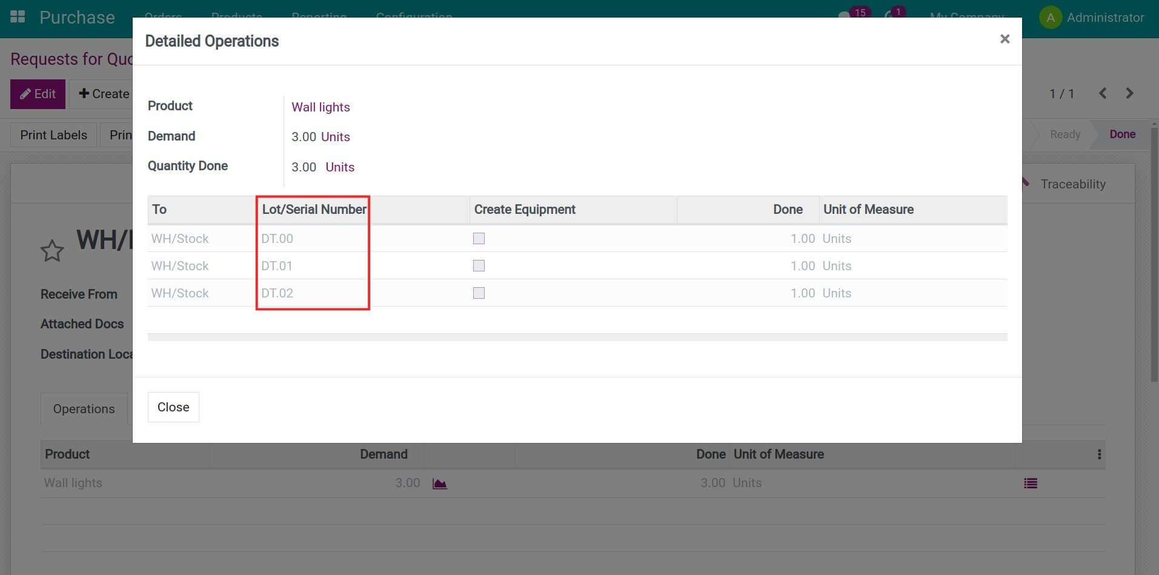The width and height of the screenshot is (1159, 575).
Task: Mark the record favorite with star icon
Action: click(52, 249)
